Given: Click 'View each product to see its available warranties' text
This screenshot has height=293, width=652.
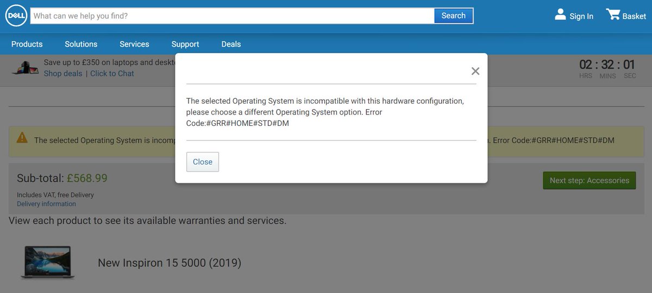Looking at the screenshot, I should [147, 221].
